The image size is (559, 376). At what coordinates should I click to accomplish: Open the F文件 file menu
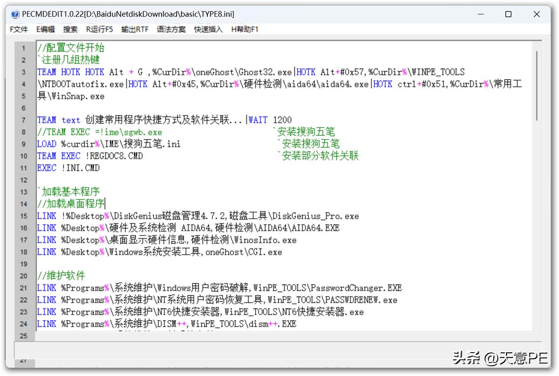click(18, 29)
